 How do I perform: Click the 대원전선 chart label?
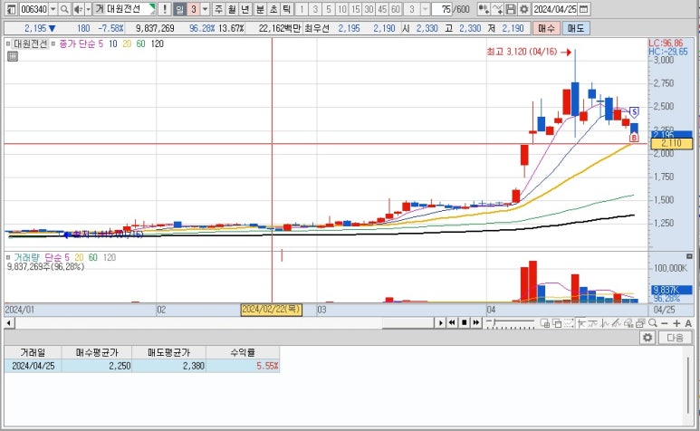[31, 43]
